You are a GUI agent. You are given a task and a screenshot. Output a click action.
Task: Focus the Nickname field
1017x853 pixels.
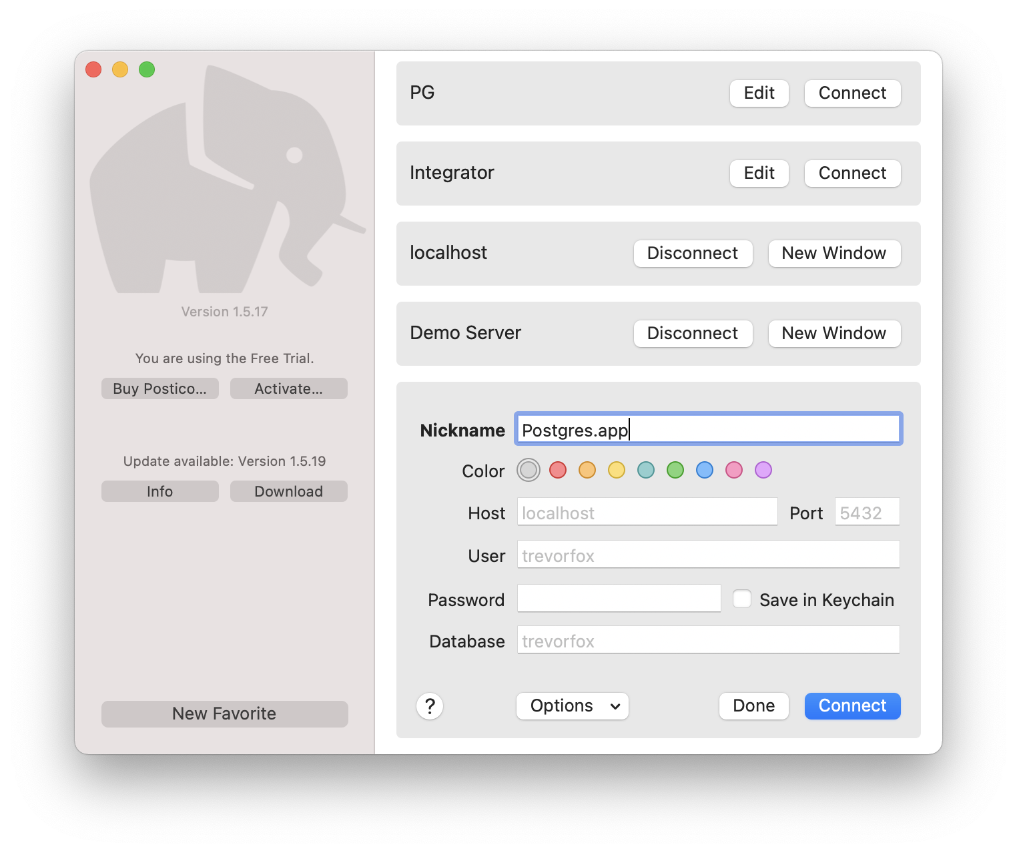pos(709,429)
